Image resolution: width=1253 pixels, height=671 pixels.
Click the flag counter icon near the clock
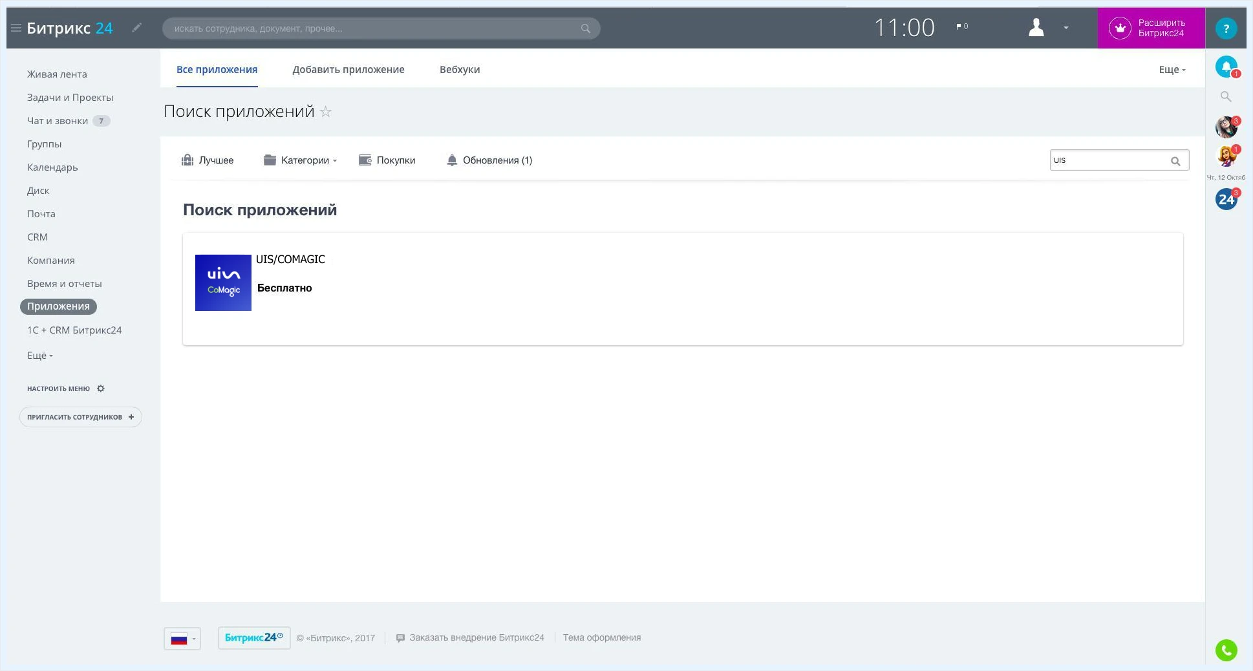[x=962, y=27]
